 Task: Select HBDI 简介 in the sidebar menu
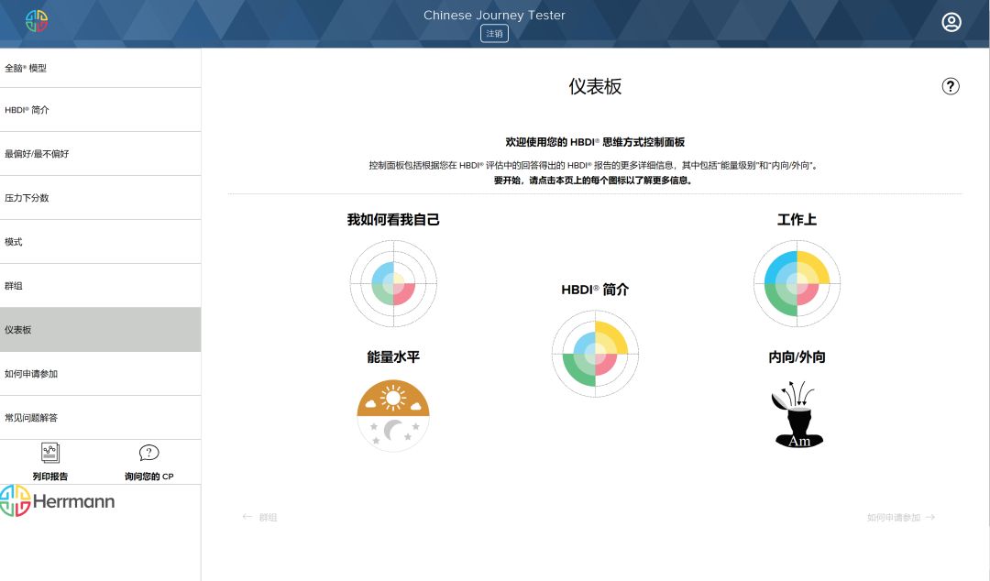pyautogui.click(x=101, y=110)
